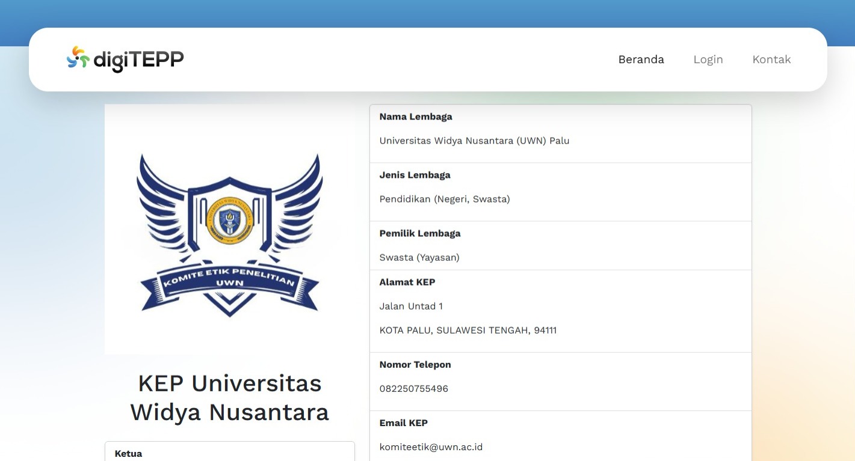Open the Kontak page
The width and height of the screenshot is (855, 461).
pos(771,60)
